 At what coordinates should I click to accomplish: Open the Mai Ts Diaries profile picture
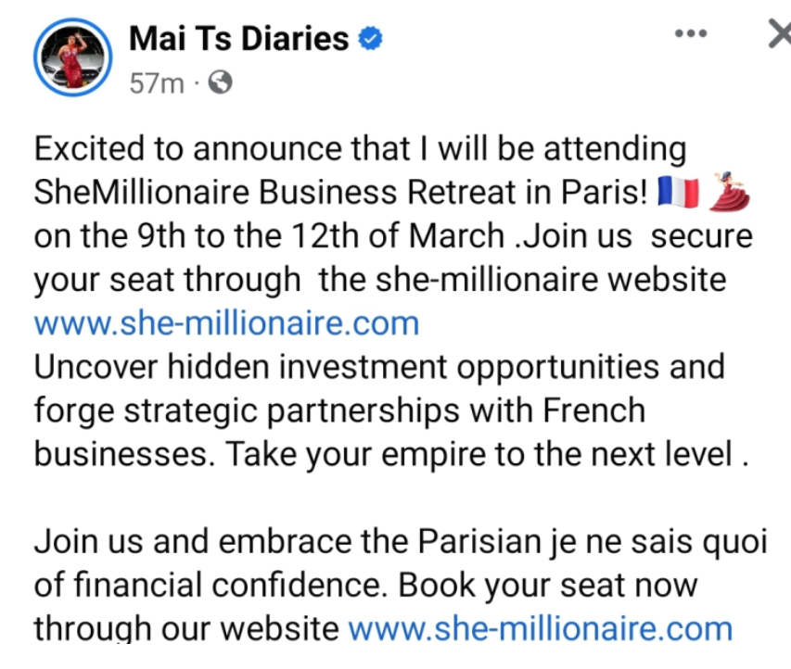(73, 57)
